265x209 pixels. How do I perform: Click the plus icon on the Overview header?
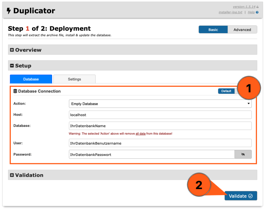click(x=12, y=50)
